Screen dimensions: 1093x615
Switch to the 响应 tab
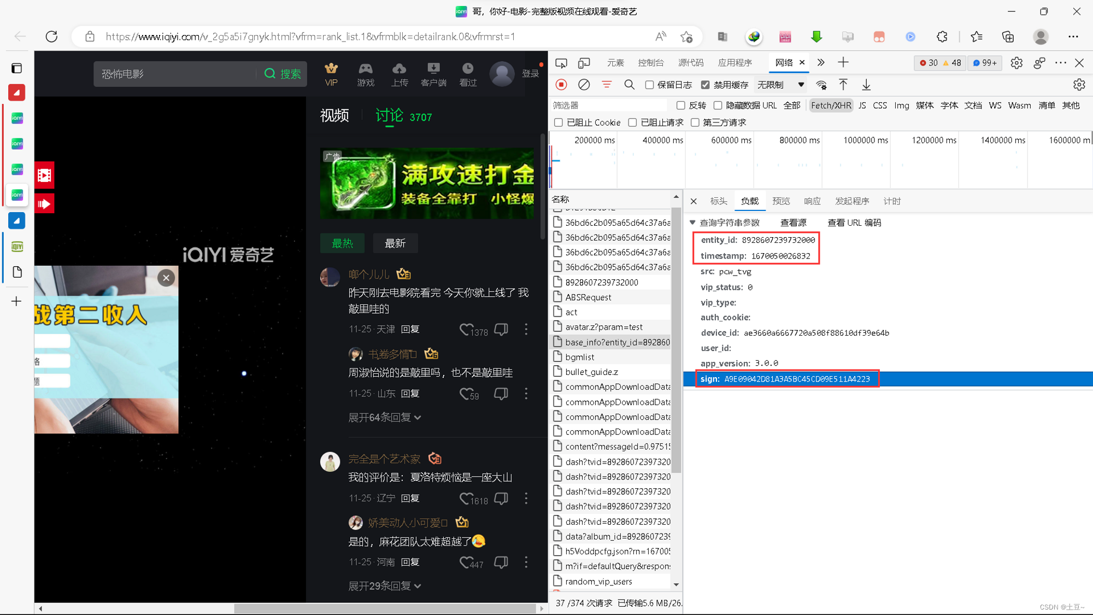coord(812,201)
